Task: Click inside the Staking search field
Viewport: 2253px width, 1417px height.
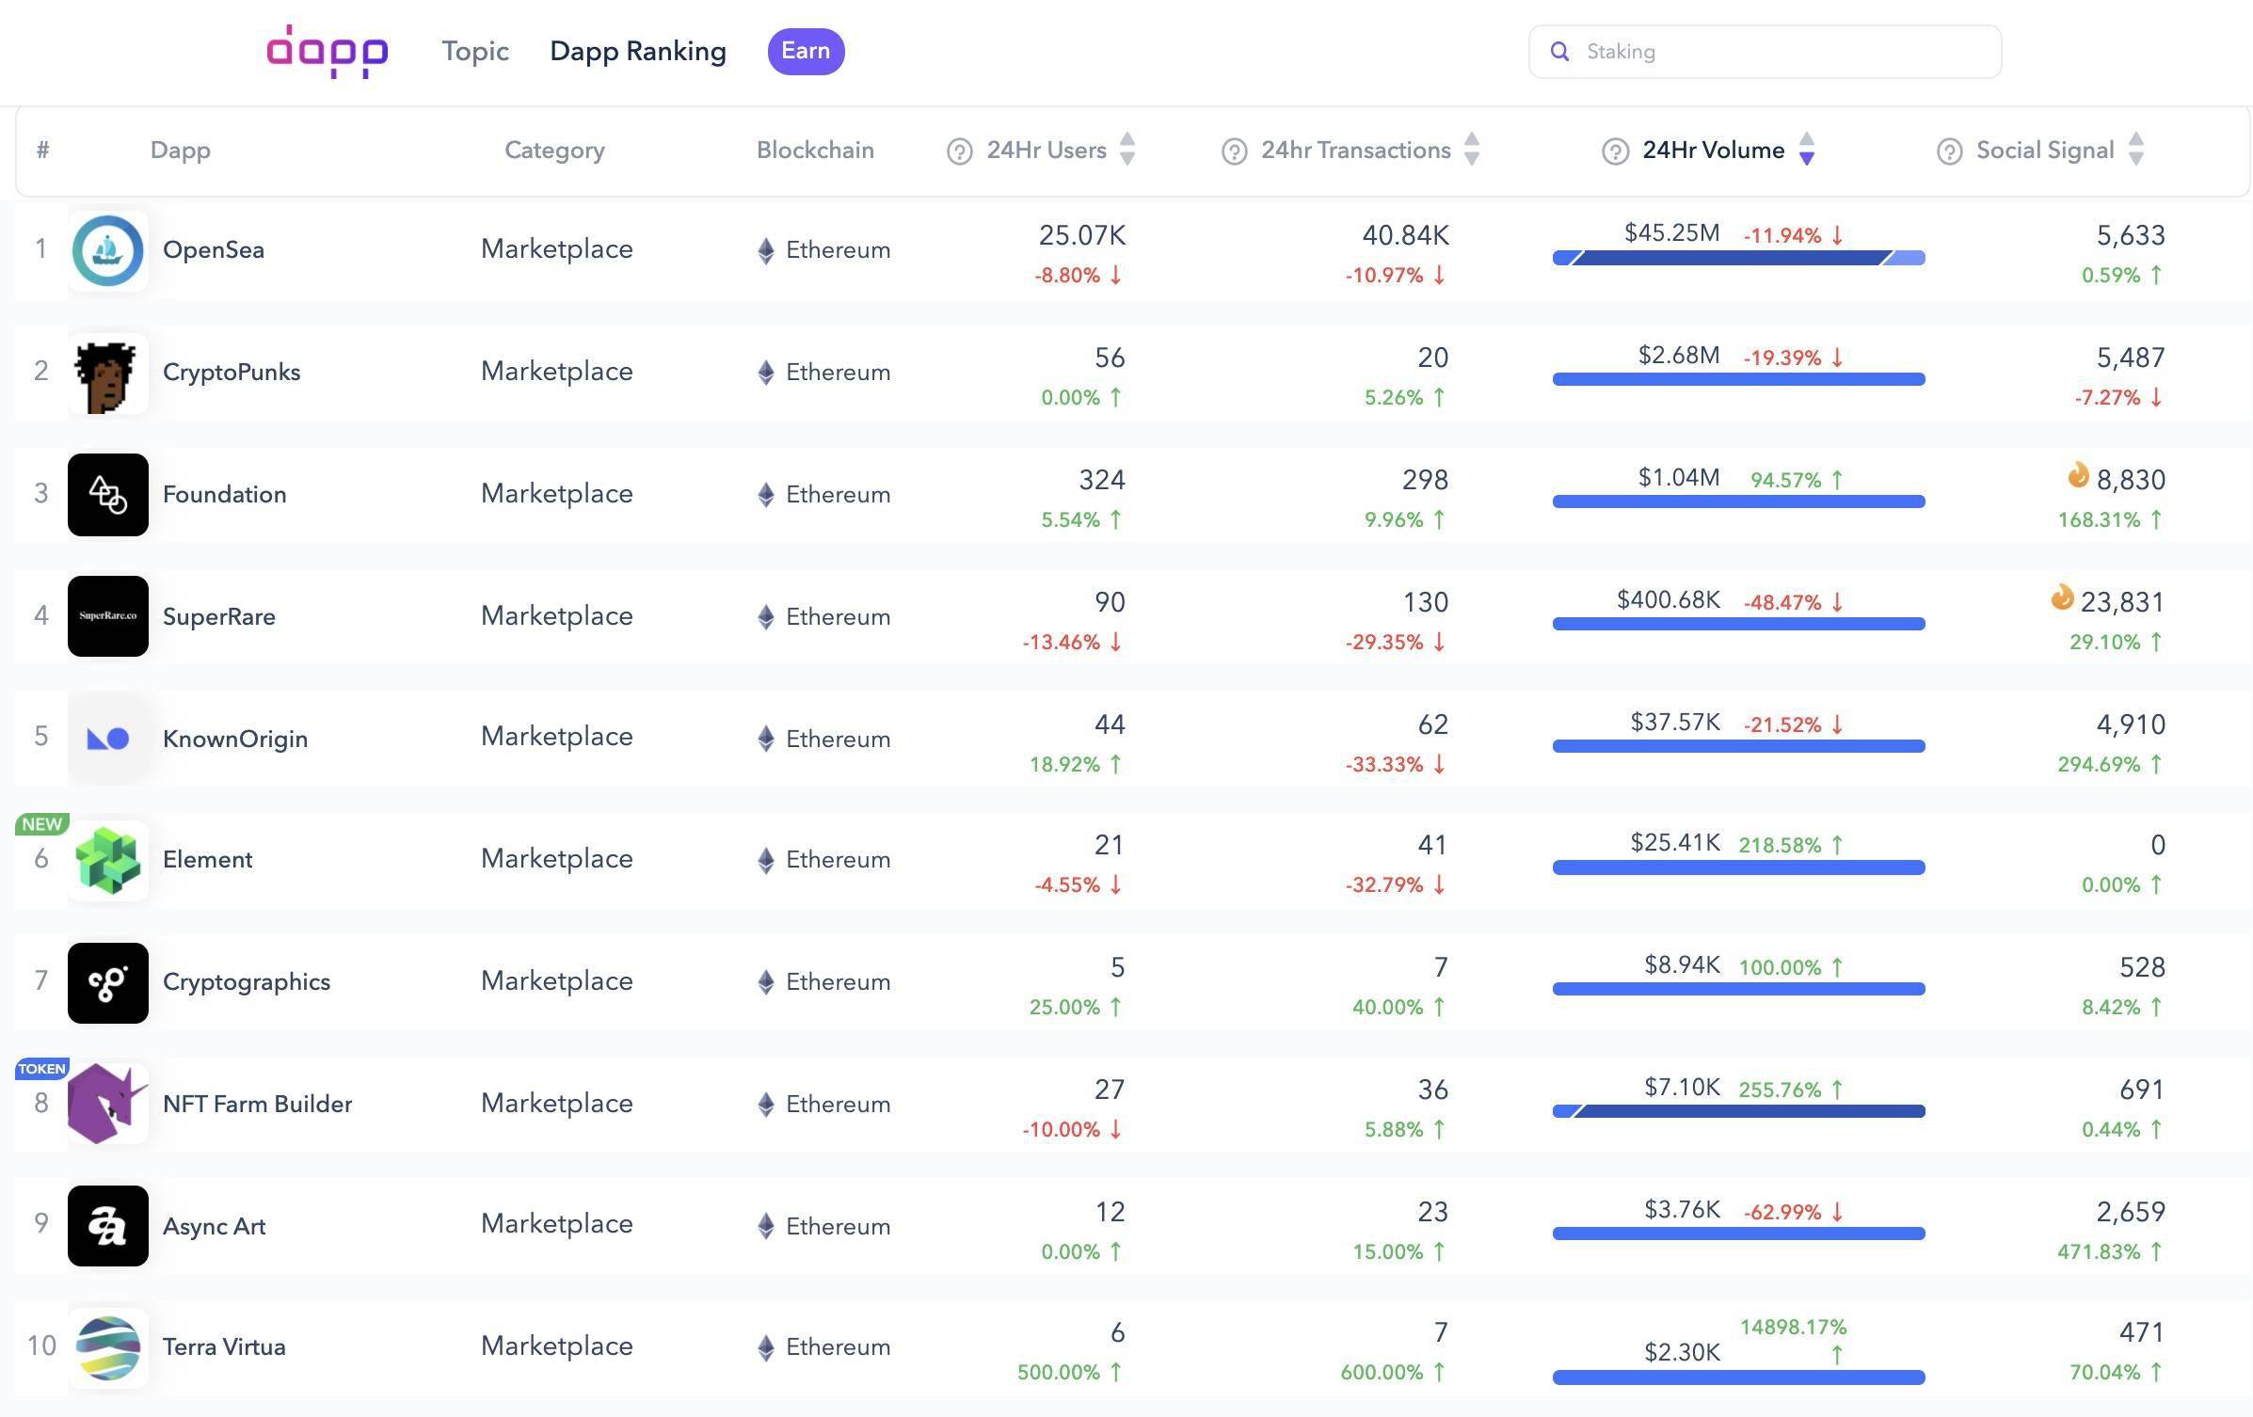Action: point(1763,52)
